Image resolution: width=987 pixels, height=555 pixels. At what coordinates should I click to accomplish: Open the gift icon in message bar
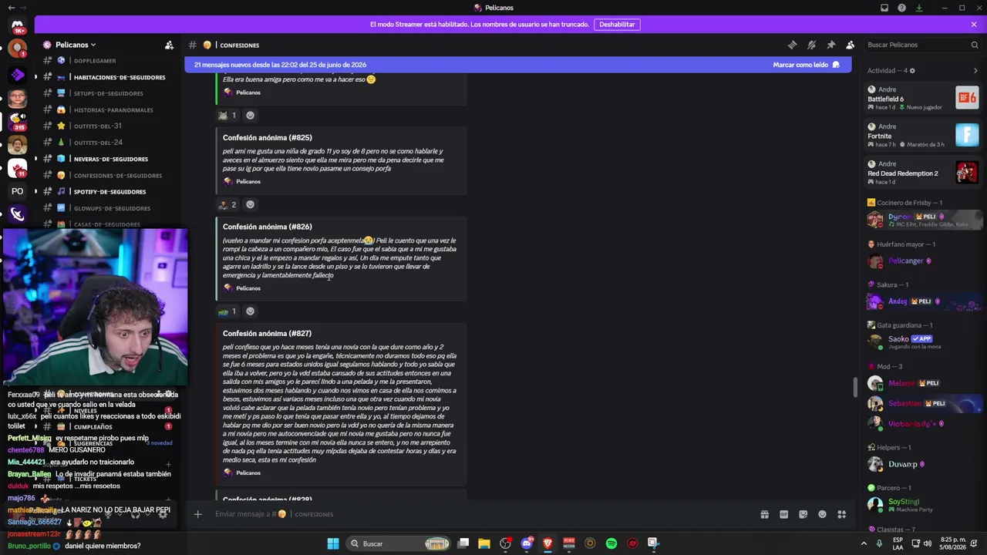pos(764,514)
